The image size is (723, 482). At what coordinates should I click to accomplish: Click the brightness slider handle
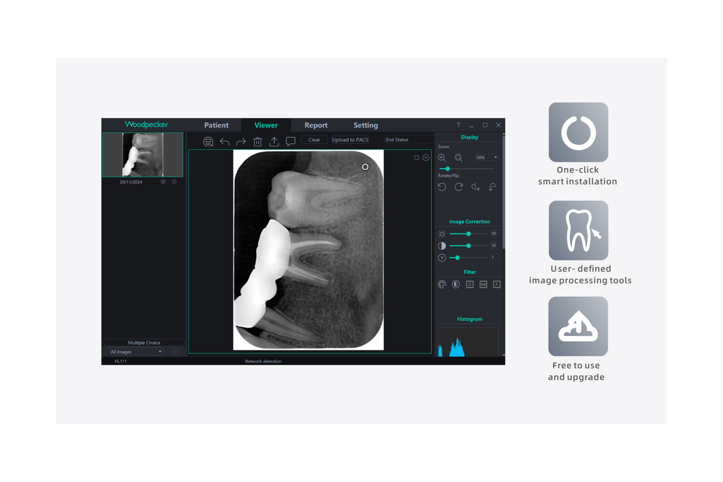(469, 234)
